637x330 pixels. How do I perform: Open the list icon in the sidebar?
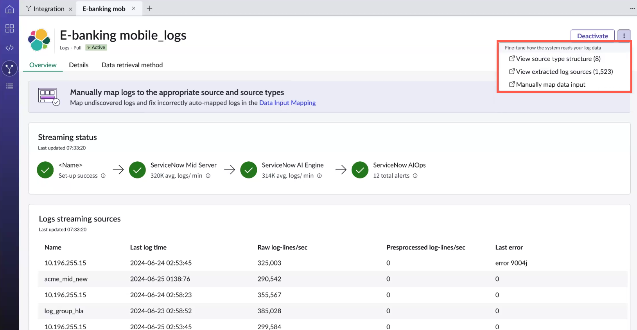[9, 86]
